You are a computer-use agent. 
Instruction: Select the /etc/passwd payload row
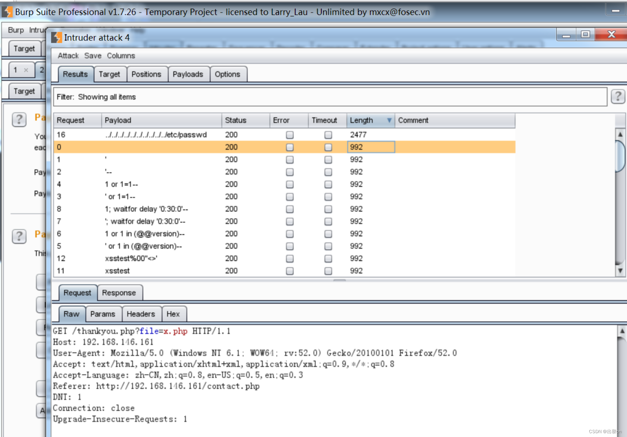tap(285, 135)
